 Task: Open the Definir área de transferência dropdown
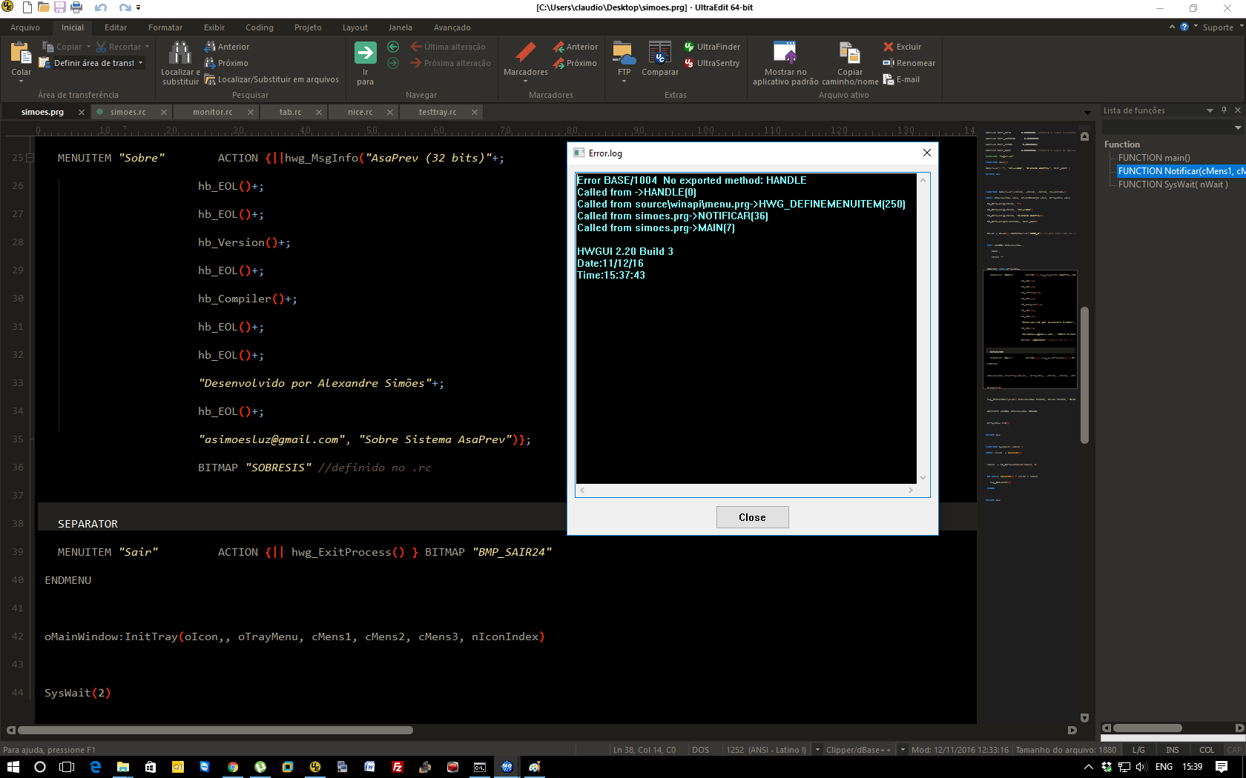(x=140, y=63)
